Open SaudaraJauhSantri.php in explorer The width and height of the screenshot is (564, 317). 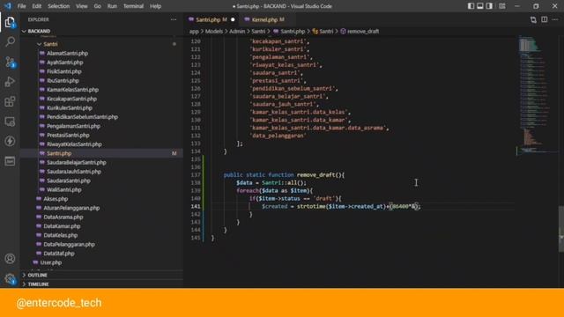tap(74, 172)
